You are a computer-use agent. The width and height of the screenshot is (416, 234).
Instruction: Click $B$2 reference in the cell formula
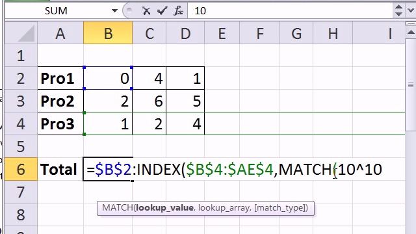113,169
